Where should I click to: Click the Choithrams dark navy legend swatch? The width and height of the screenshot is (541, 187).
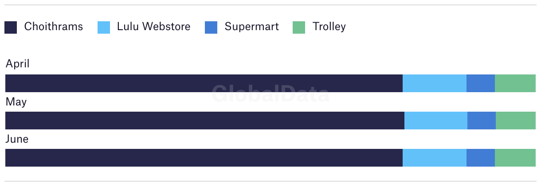coord(11,27)
